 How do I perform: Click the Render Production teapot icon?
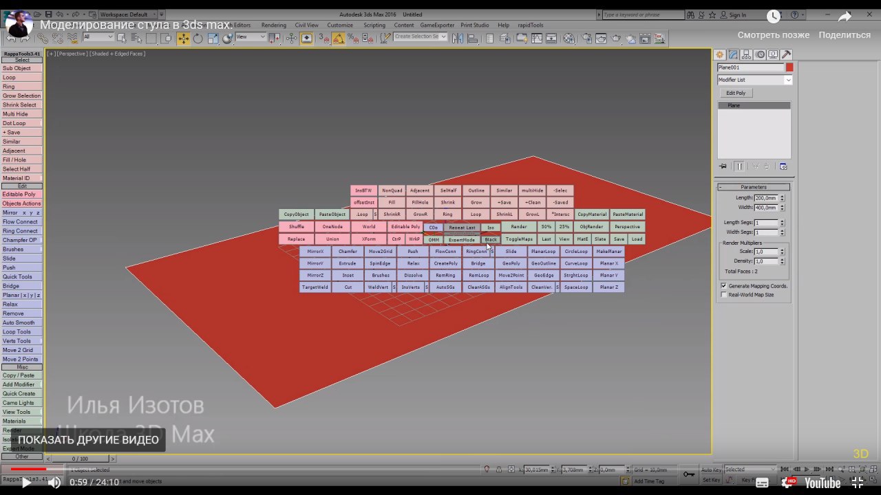pyautogui.click(x=616, y=38)
